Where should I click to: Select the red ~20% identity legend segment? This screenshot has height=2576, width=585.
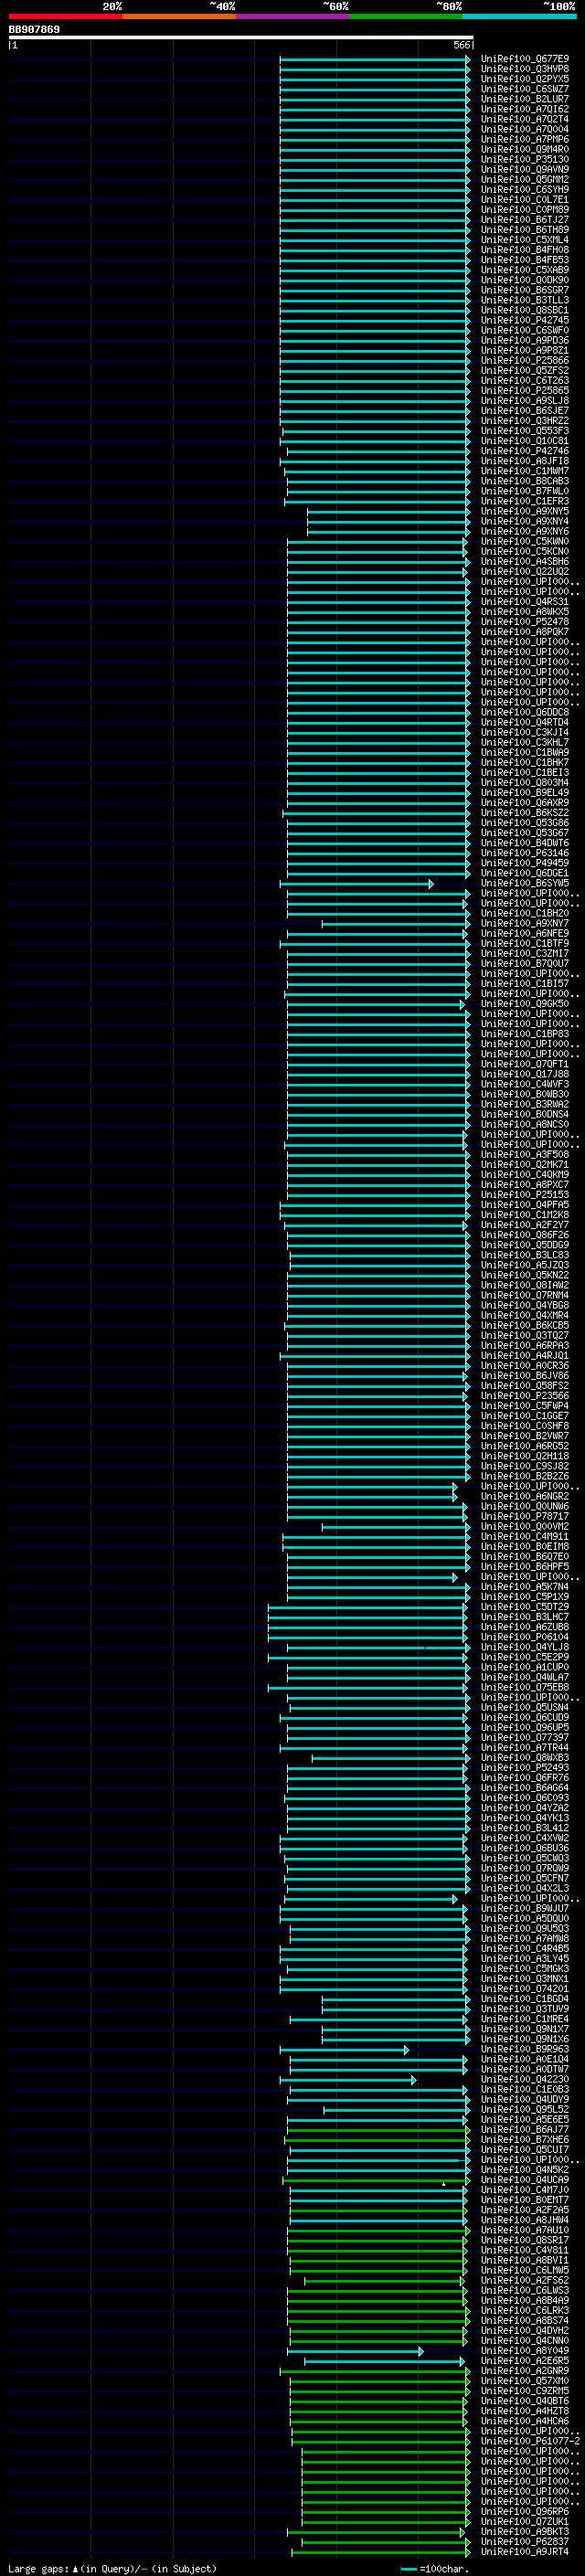coord(65,16)
